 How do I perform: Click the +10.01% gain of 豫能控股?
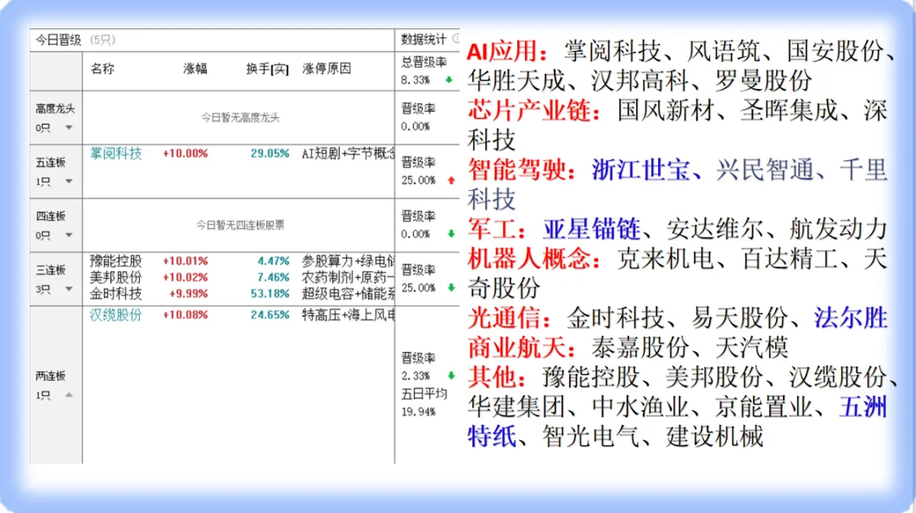[x=185, y=260]
